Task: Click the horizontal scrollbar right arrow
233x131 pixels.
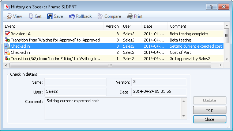Action: tap(220, 65)
